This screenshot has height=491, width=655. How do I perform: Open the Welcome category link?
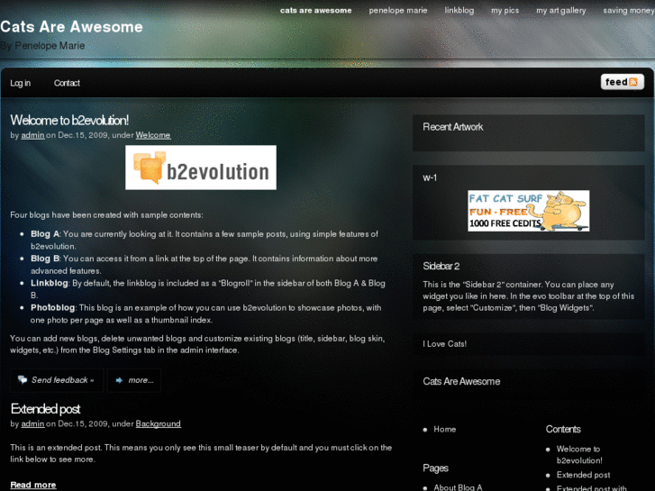click(x=153, y=135)
